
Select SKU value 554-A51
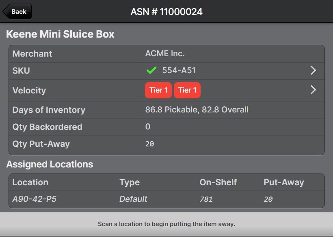[179, 70]
